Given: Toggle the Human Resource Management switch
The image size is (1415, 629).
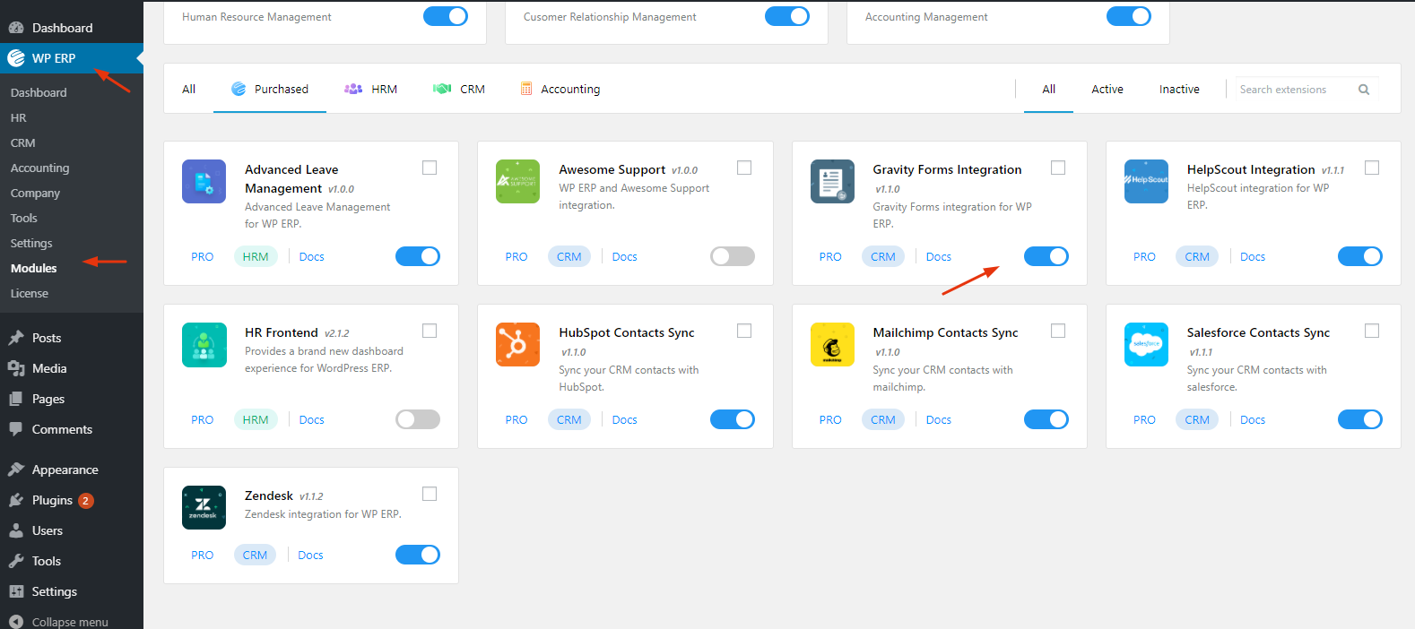Looking at the screenshot, I should pyautogui.click(x=446, y=16).
